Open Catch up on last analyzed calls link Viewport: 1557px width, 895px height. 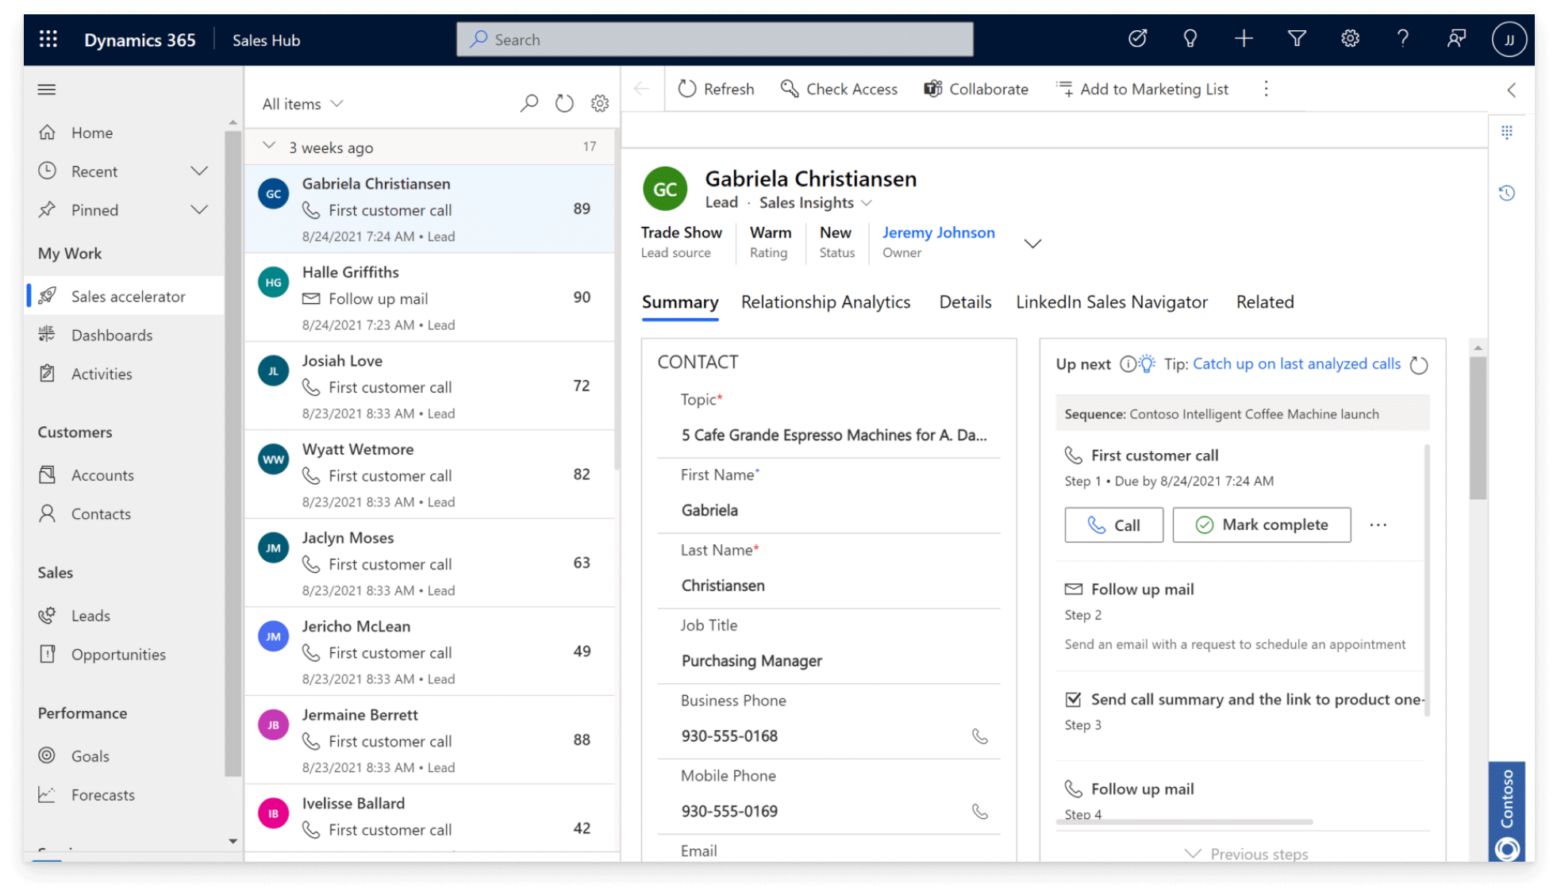click(1297, 364)
